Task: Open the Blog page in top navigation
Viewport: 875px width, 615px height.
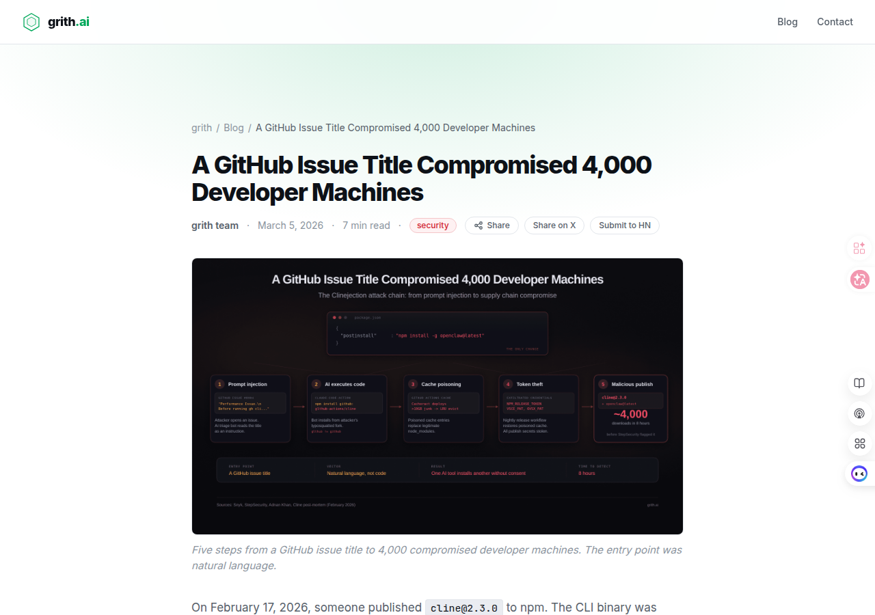Action: click(x=787, y=22)
